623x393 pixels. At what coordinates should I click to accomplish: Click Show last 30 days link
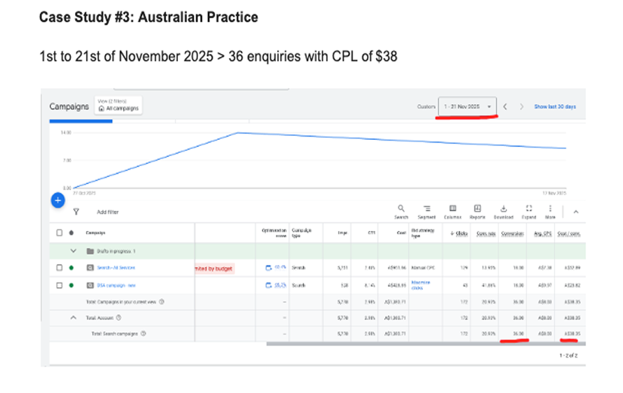click(x=555, y=107)
